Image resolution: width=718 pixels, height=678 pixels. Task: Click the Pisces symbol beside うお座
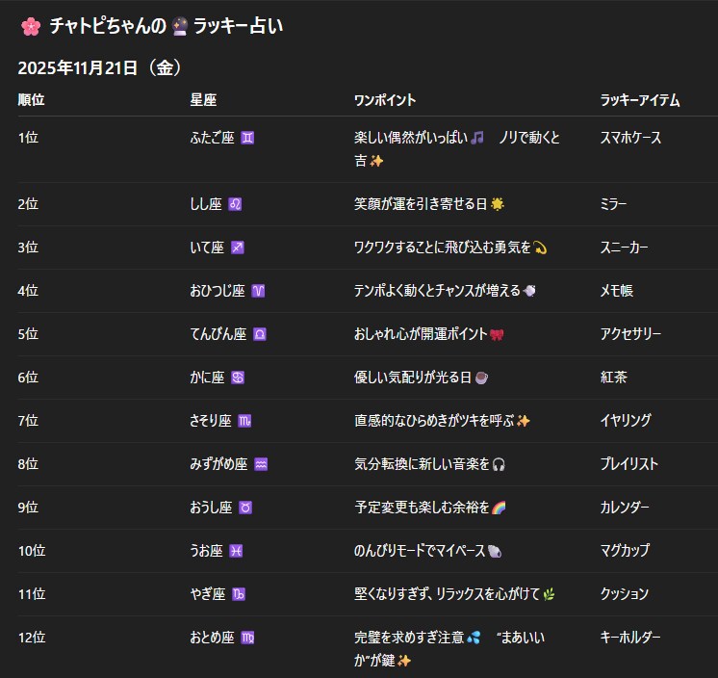pos(236,551)
